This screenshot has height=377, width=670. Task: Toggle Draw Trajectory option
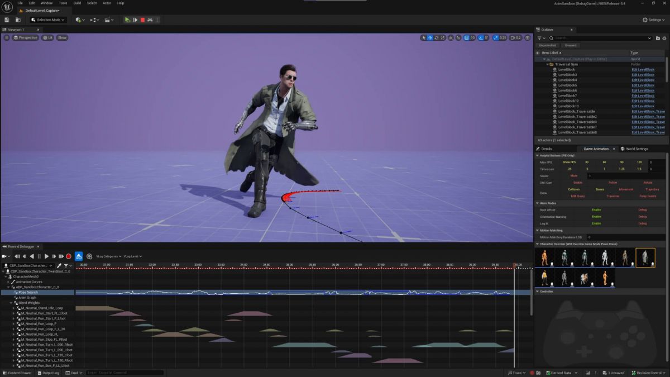(652, 189)
